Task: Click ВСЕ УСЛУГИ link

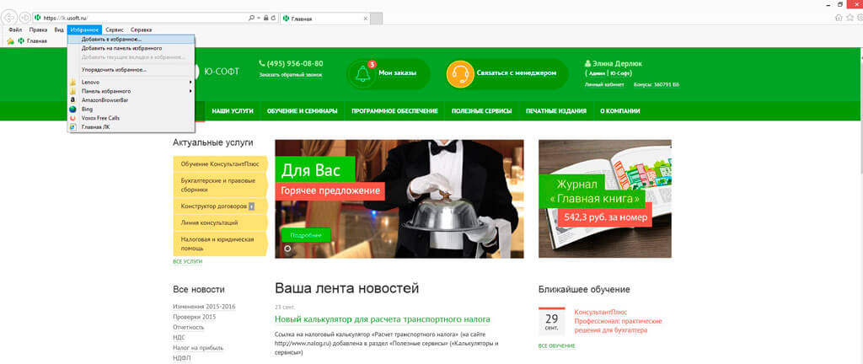Action: click(x=187, y=262)
